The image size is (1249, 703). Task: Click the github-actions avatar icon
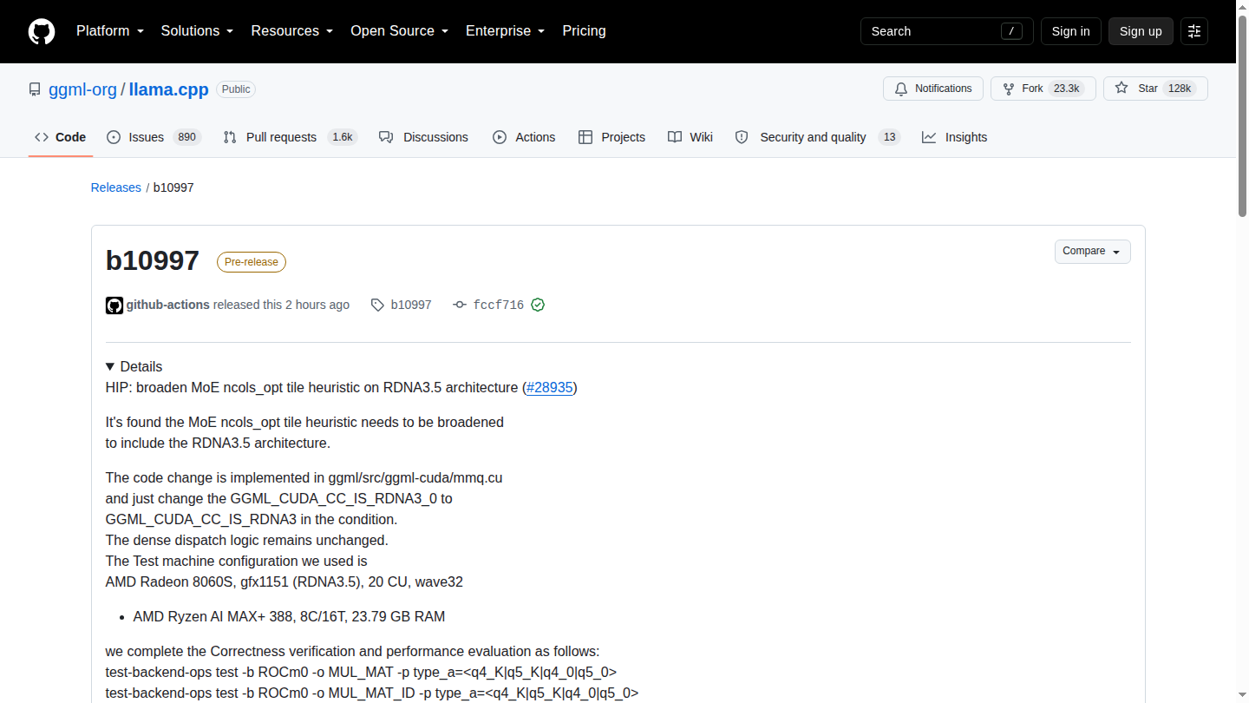pos(114,306)
